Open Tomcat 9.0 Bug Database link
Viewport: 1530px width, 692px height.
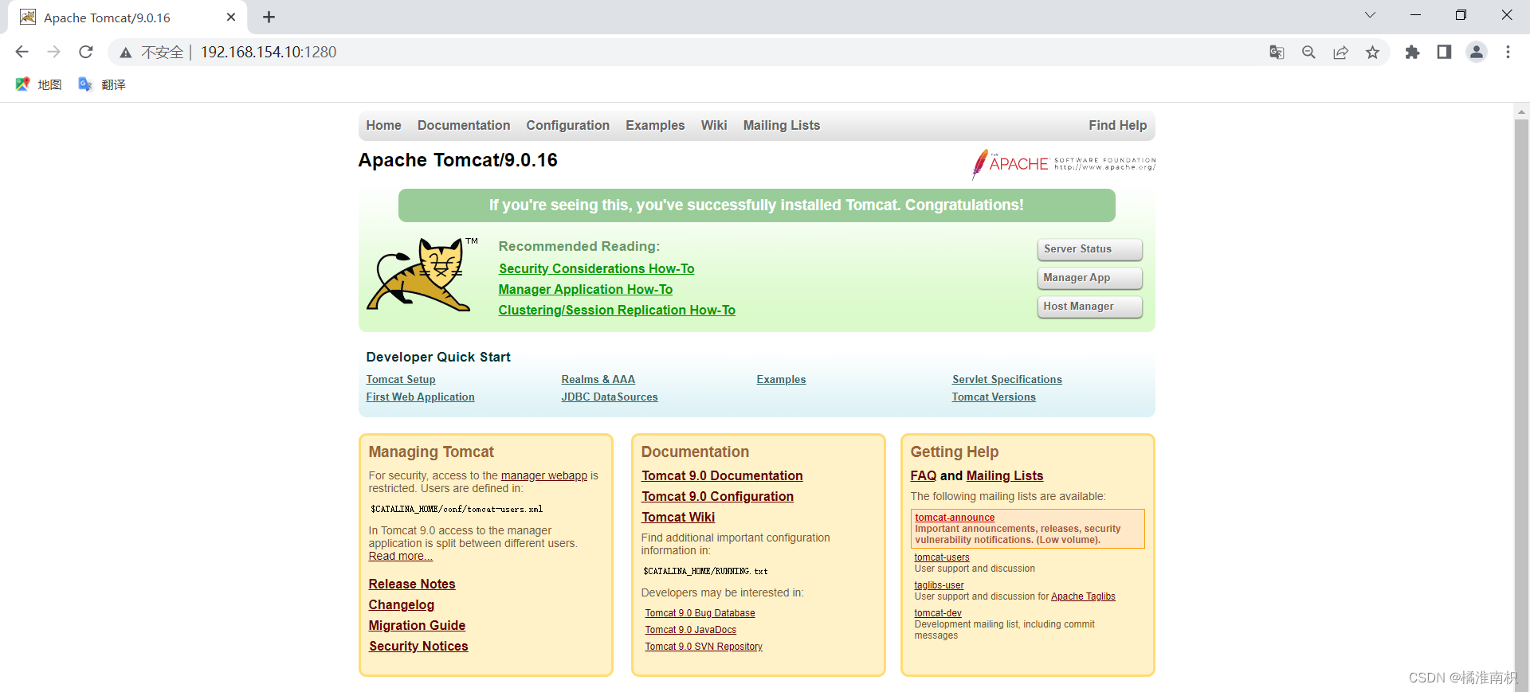pos(700,613)
